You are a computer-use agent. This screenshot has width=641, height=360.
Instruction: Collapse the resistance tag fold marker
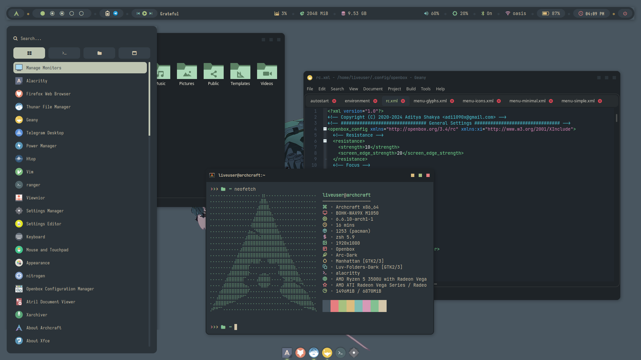tap(325, 141)
